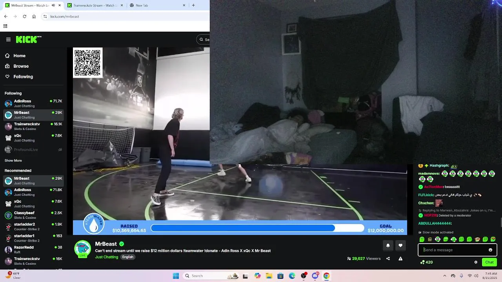Open xQc in Recommended list
This screenshot has width=502, height=282.
(33, 204)
